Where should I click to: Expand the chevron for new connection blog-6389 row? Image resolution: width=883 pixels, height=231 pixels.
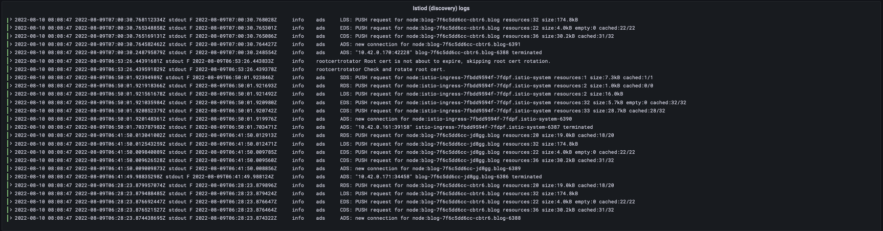pos(11,168)
